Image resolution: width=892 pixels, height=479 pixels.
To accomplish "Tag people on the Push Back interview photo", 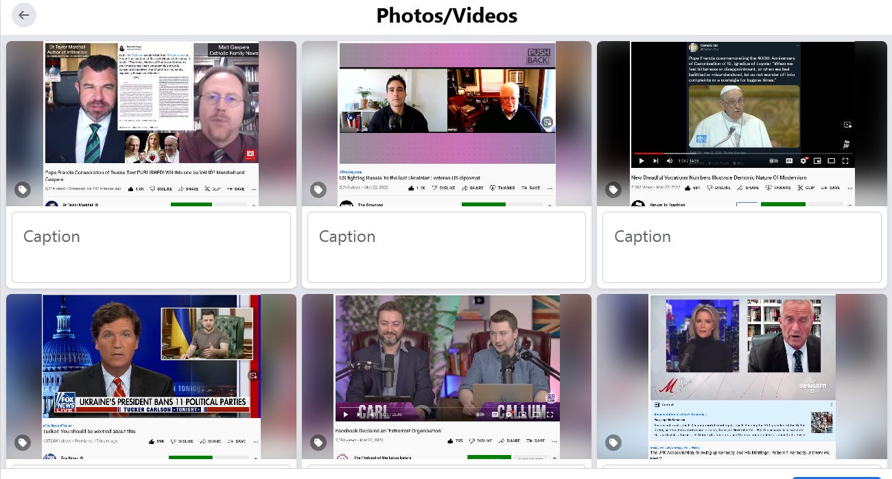I will click(318, 190).
